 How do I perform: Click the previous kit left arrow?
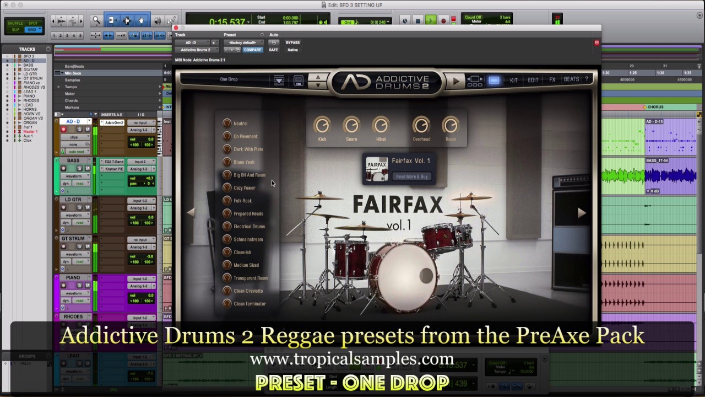191,213
